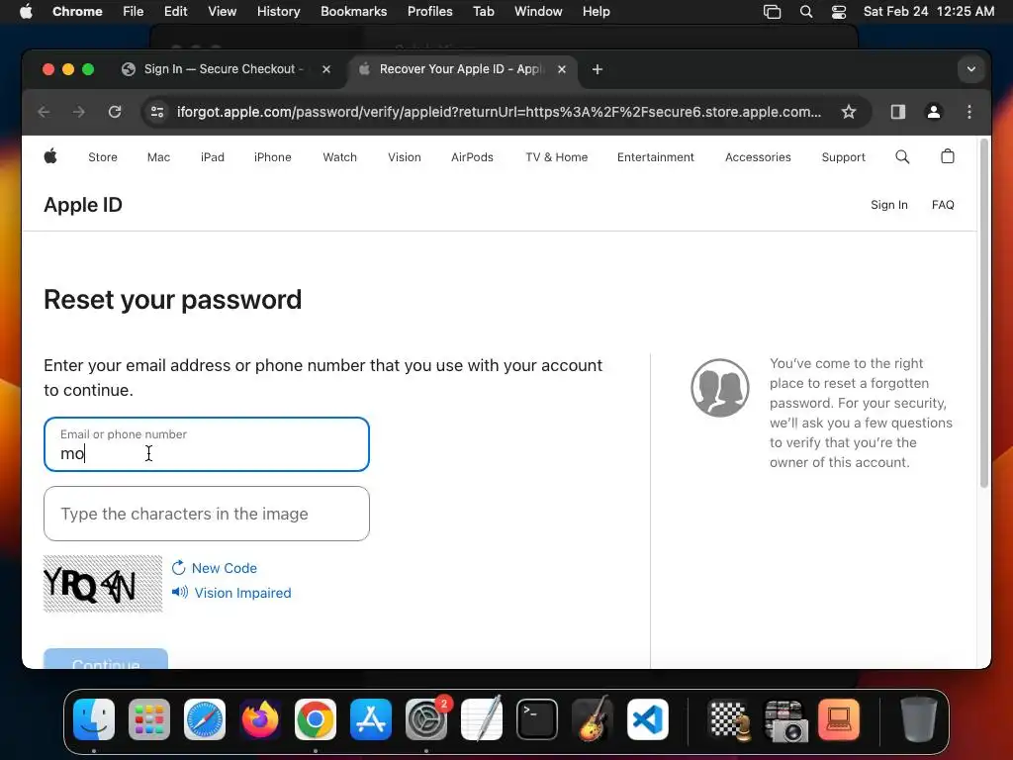This screenshot has height=760, width=1013.
Task: Open Image Capture from the dock
Action: pos(784,719)
